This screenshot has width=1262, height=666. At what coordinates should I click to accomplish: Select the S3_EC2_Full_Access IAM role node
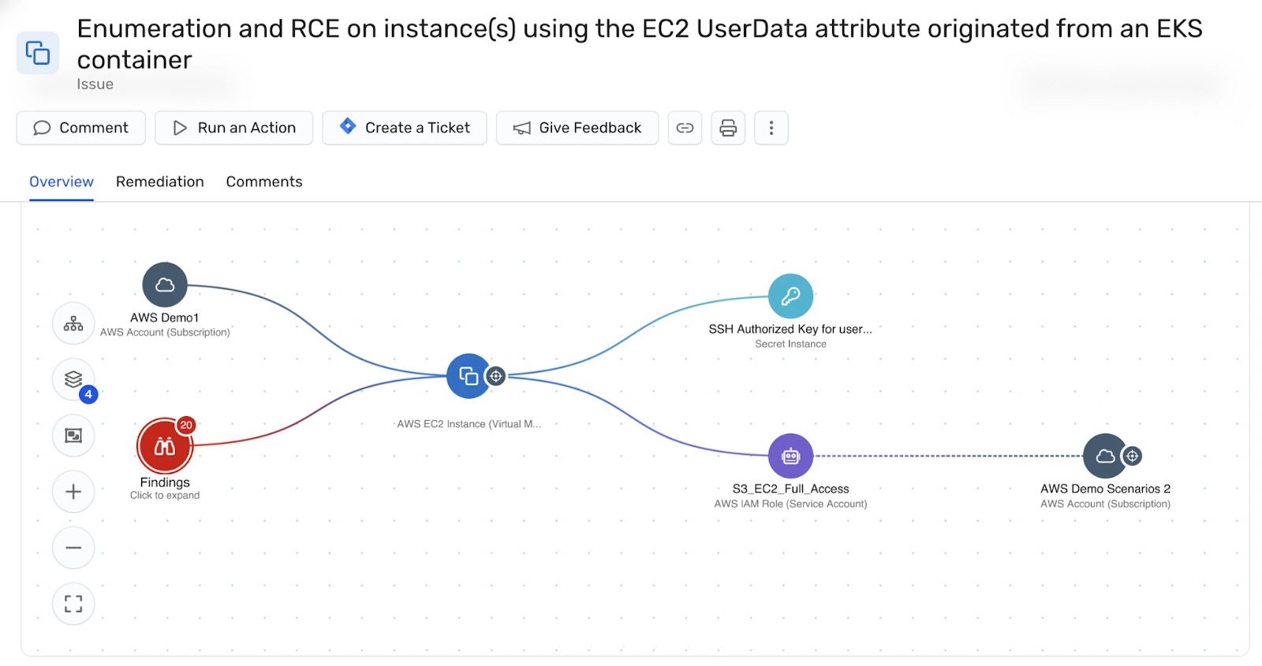[x=790, y=456]
